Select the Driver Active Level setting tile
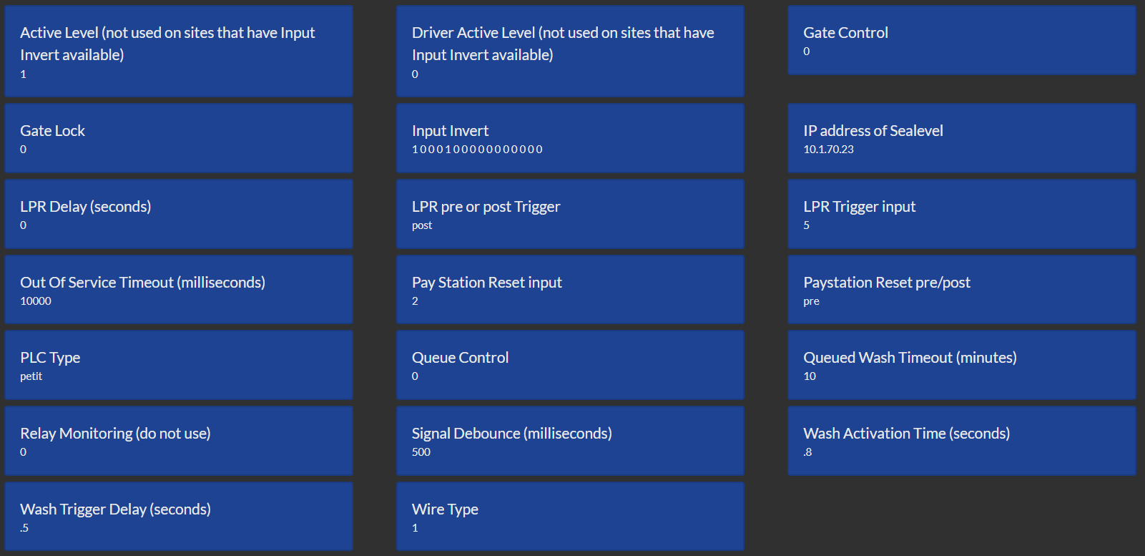Viewport: 1145px width, 556px height. [x=570, y=52]
